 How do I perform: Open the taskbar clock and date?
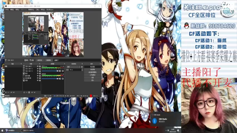(x=173, y=130)
